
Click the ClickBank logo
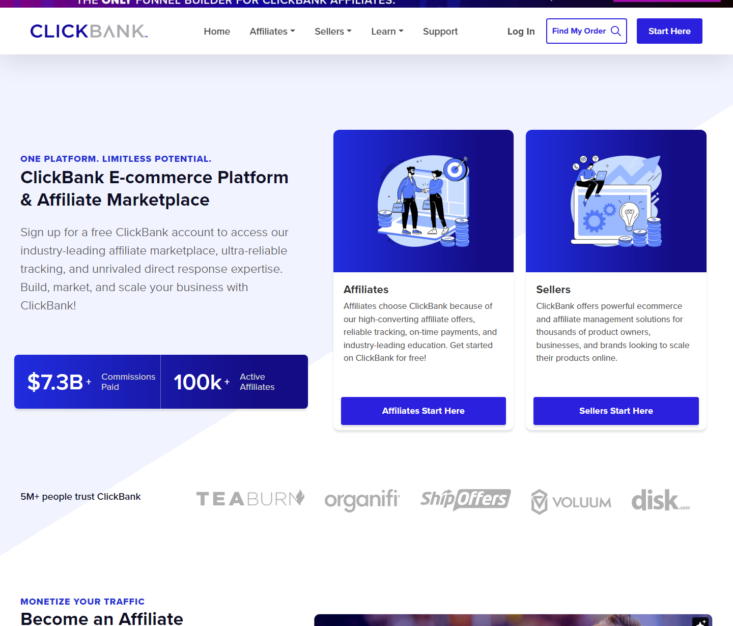click(89, 31)
